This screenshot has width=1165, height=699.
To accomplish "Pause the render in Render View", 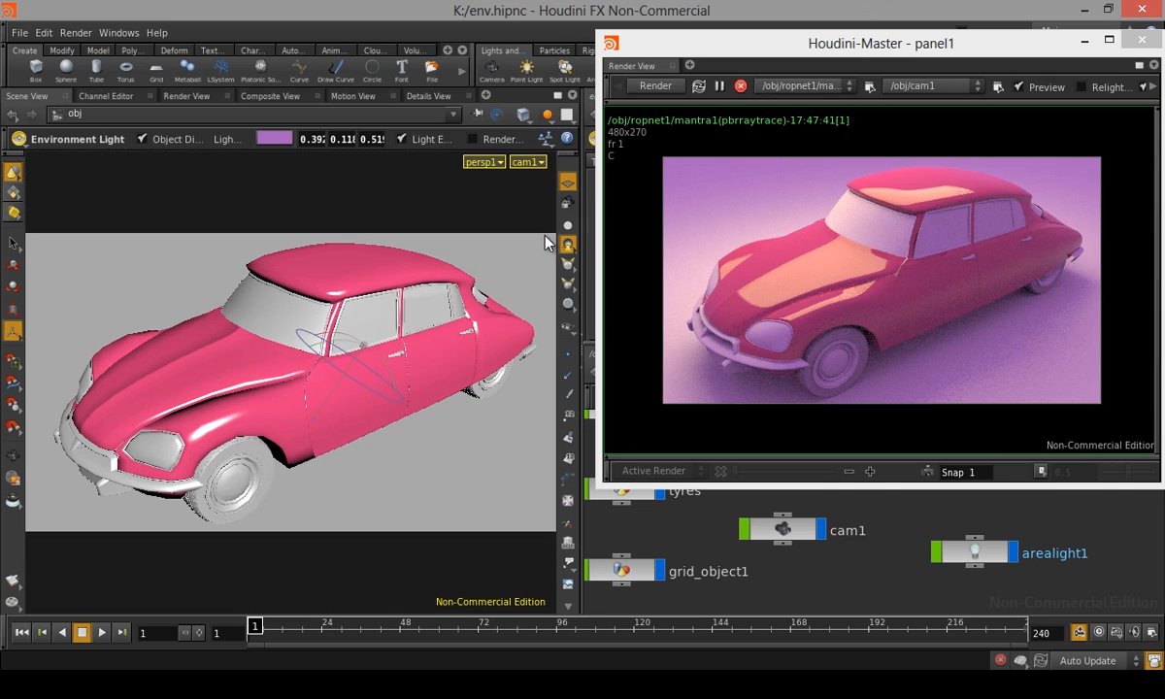I will click(719, 85).
